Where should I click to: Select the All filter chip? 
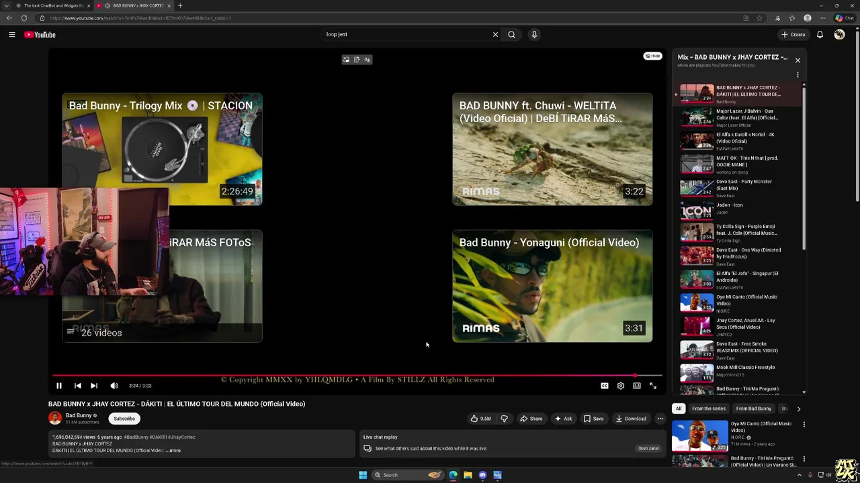click(679, 409)
